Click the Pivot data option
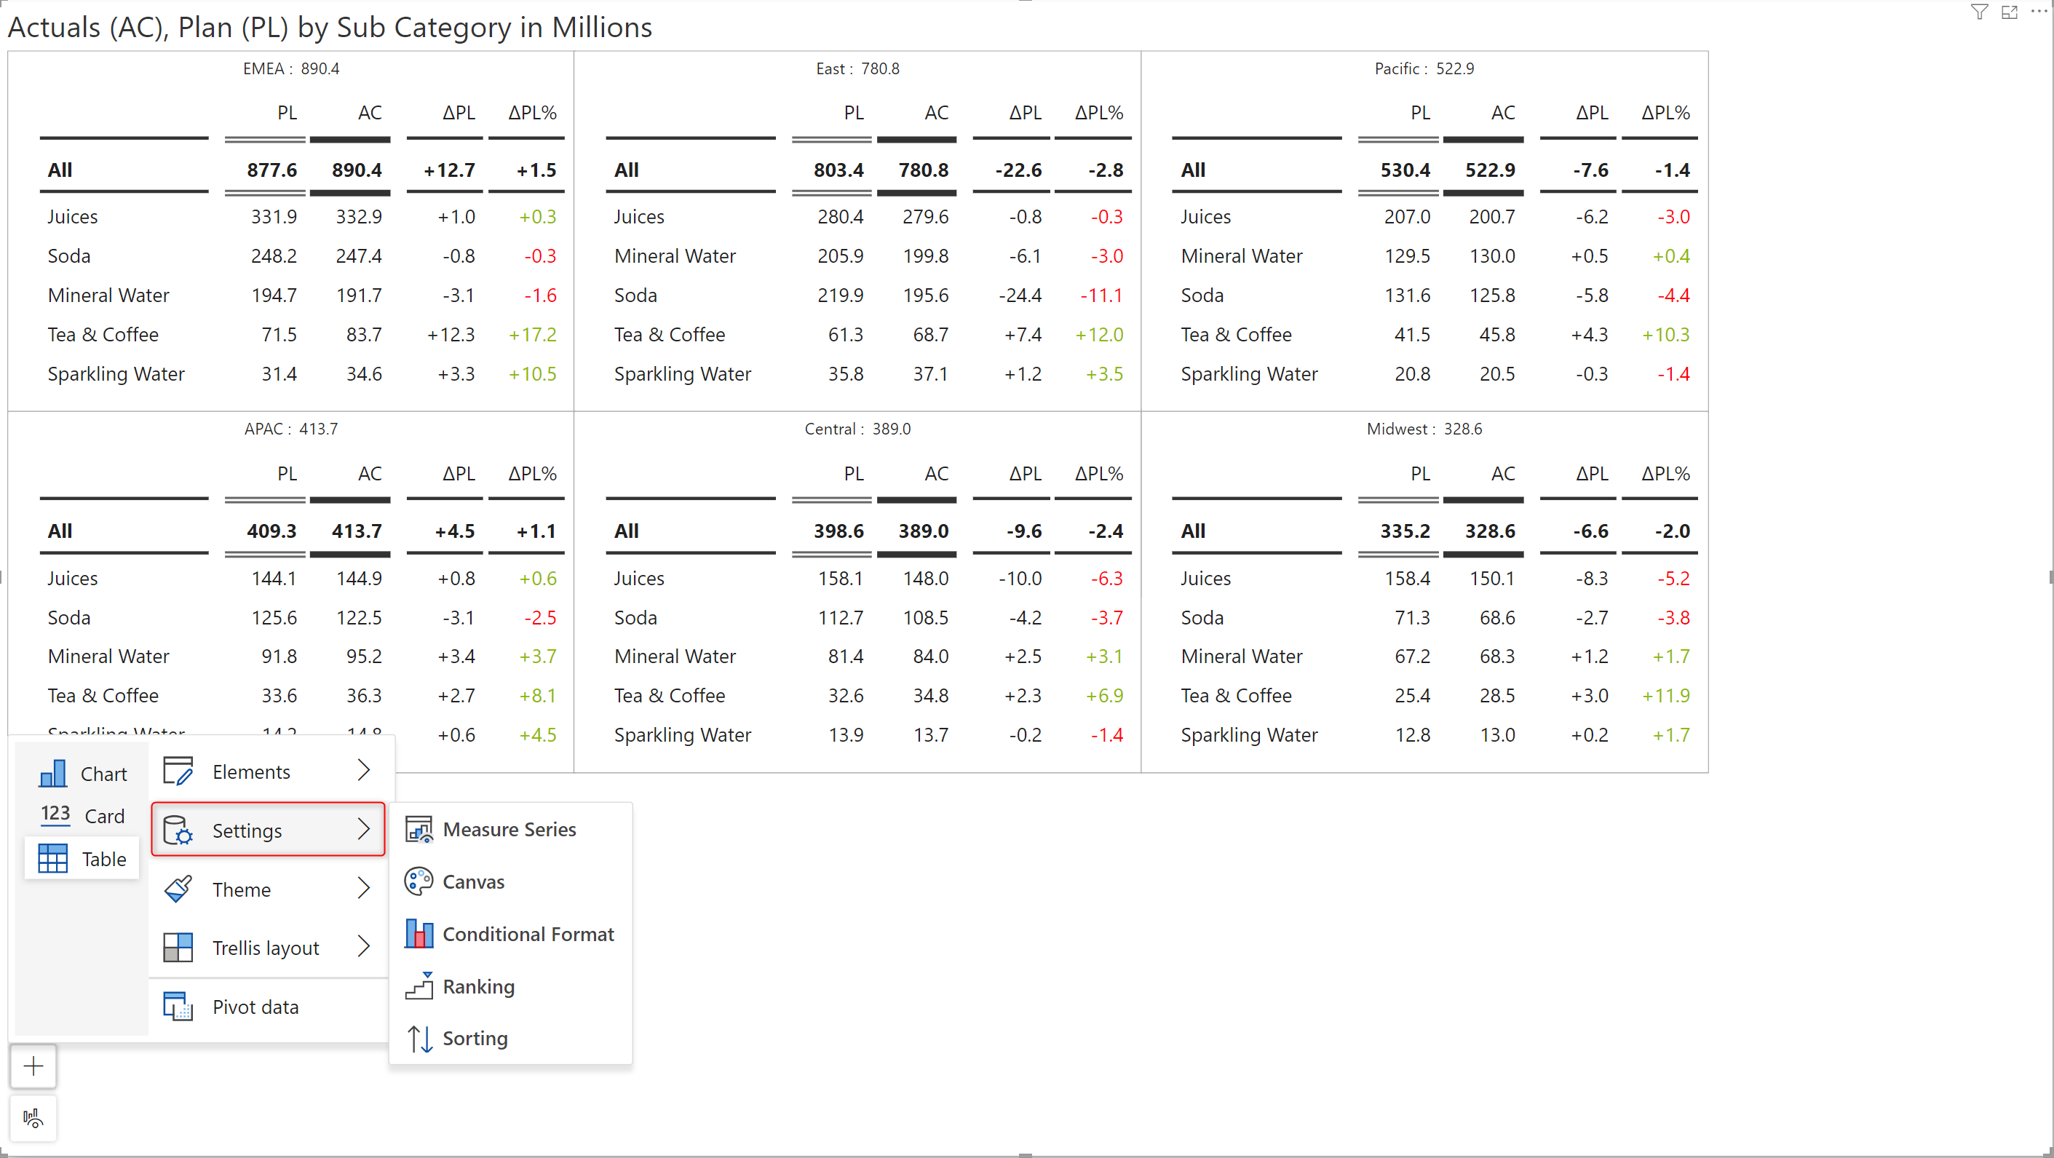This screenshot has height=1158, width=2054. click(x=255, y=1007)
